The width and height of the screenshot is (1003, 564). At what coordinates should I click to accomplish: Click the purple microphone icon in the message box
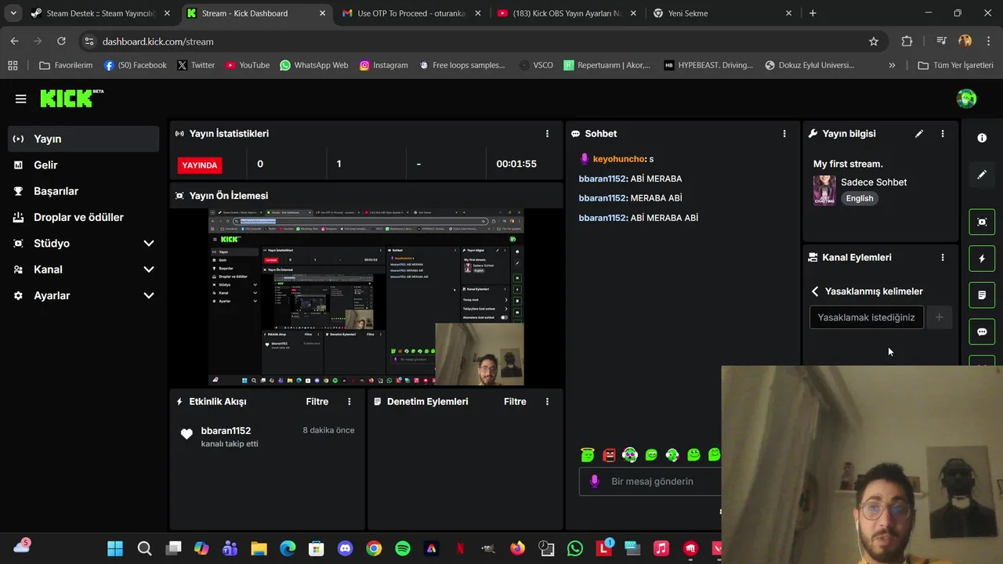(x=595, y=481)
